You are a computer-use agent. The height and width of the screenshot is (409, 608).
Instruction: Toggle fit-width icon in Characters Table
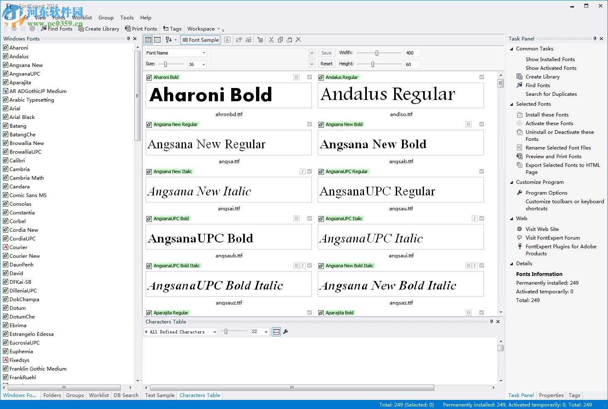click(276, 332)
